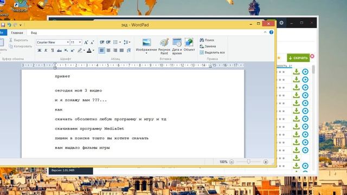Viewport: 347px width, 195px height.
Task: Justify the paragraph text
Action: pos(121,50)
